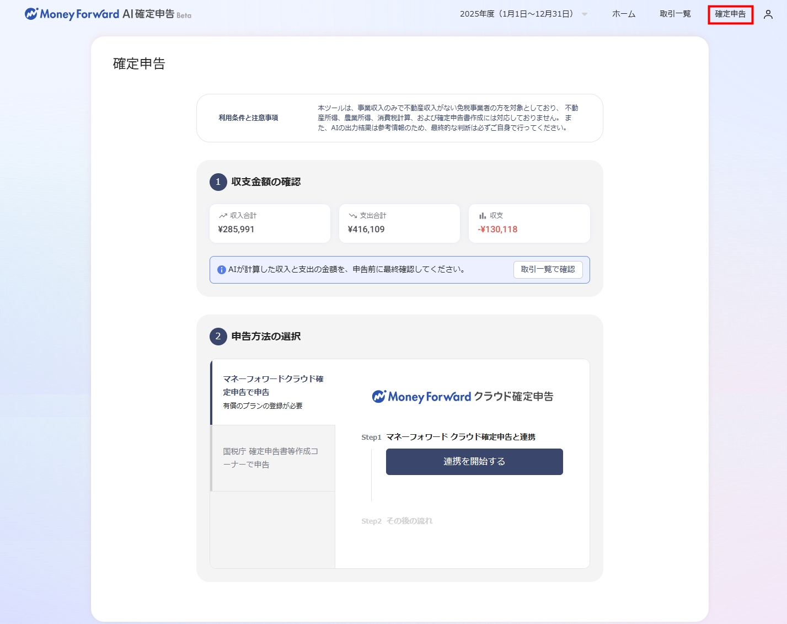Select the マネーフォワードクラウド確定申告で申告 tab
This screenshot has height=624, width=787.
coord(273,392)
